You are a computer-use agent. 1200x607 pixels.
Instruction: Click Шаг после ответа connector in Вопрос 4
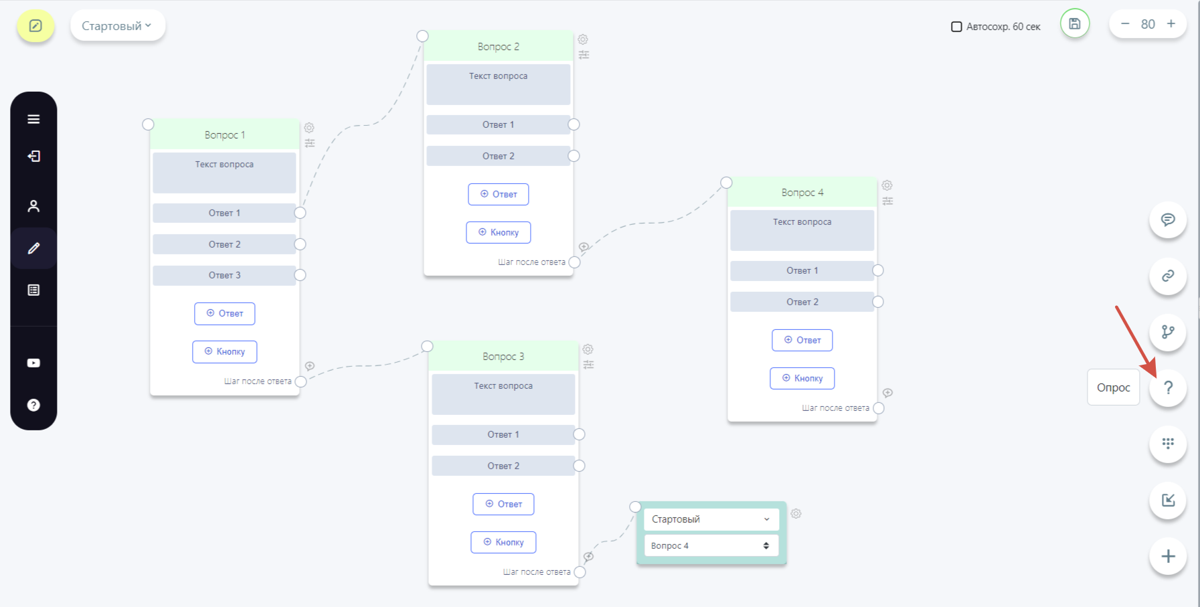coord(879,408)
